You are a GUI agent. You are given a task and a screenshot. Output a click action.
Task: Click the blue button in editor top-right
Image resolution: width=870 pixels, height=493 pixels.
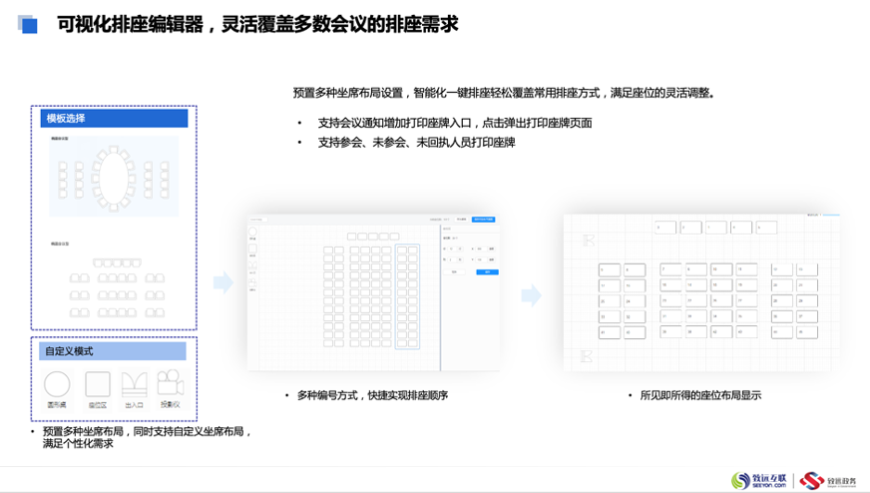click(x=484, y=219)
